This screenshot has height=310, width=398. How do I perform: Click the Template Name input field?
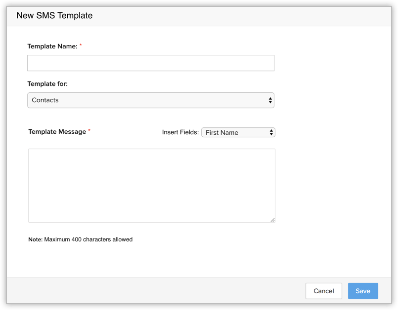[150, 63]
